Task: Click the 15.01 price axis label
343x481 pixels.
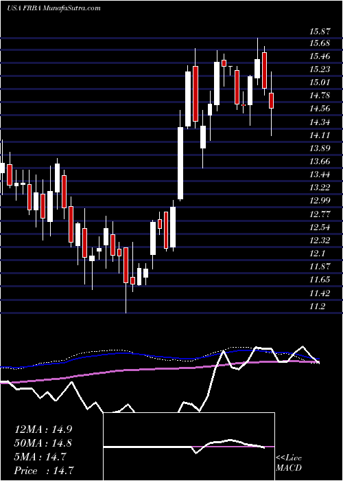Action: point(320,82)
